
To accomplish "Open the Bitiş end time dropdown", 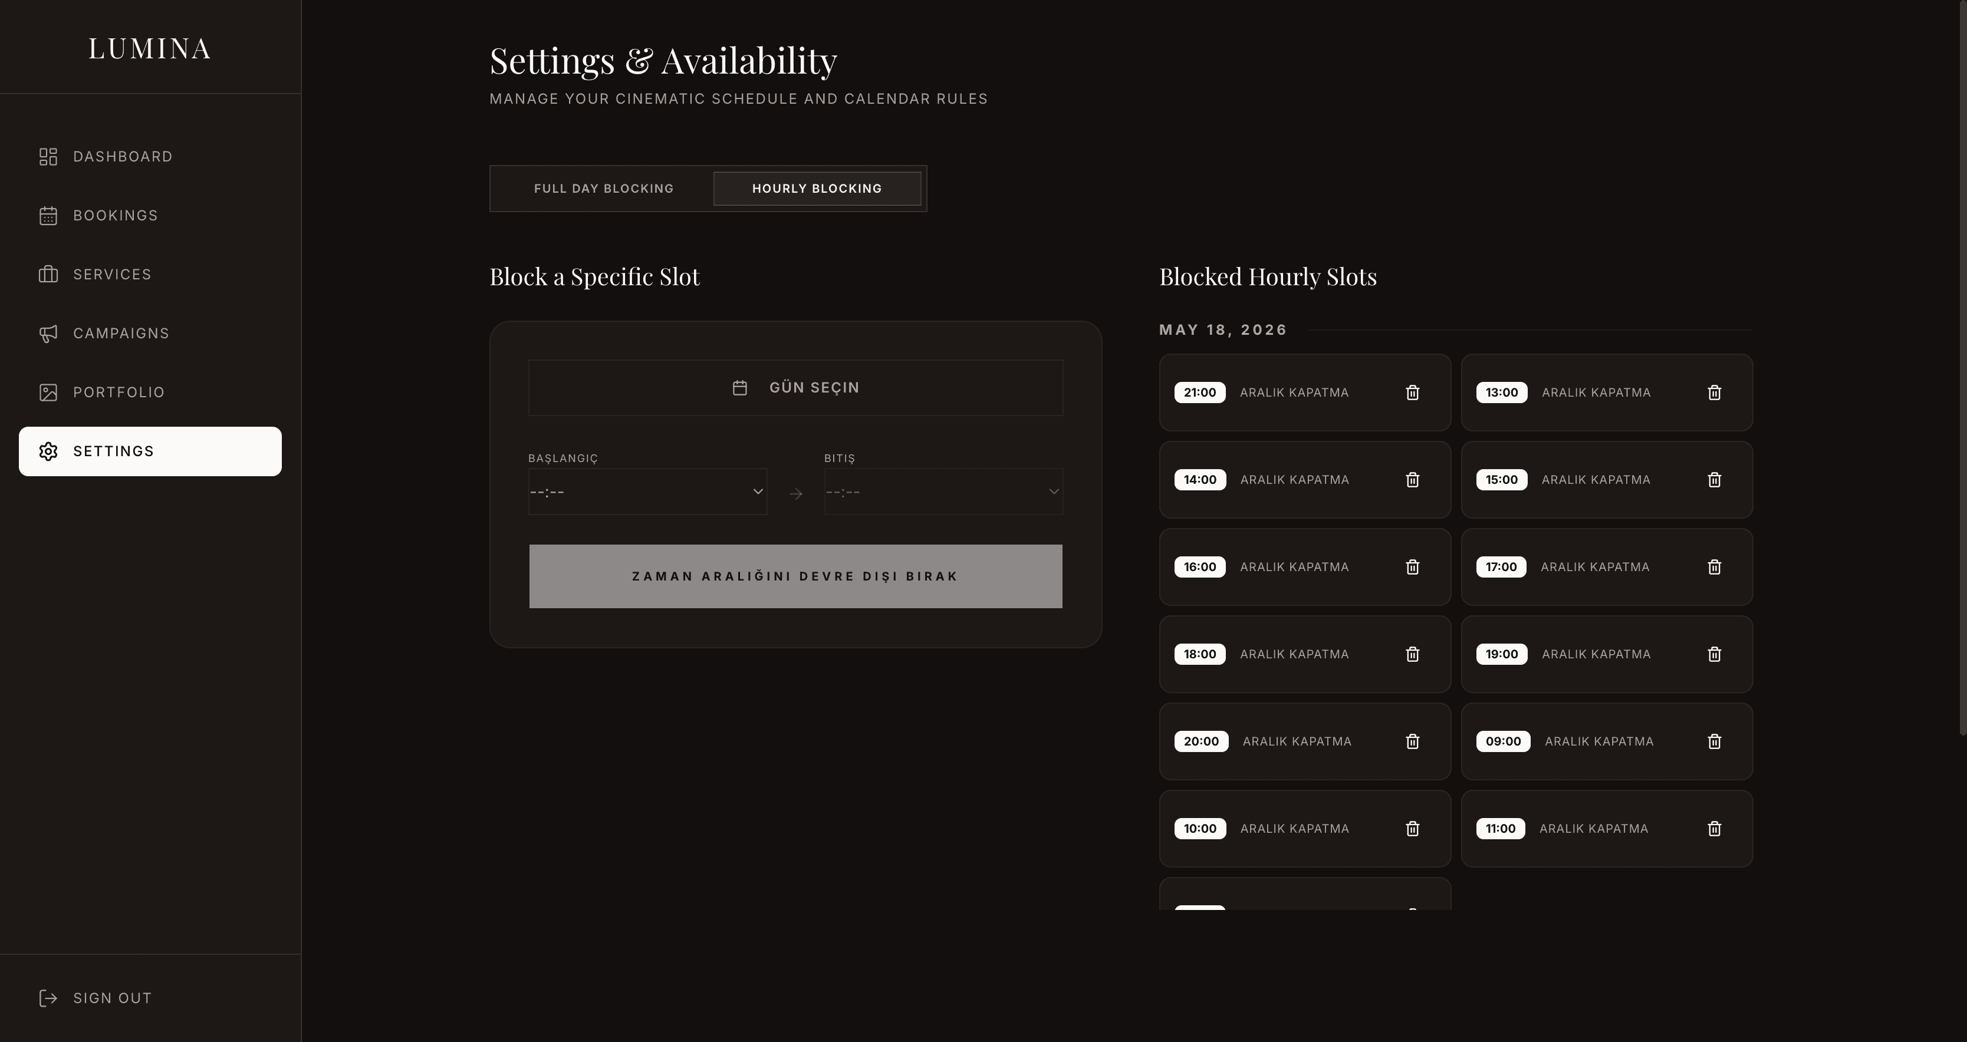I will 943,492.
